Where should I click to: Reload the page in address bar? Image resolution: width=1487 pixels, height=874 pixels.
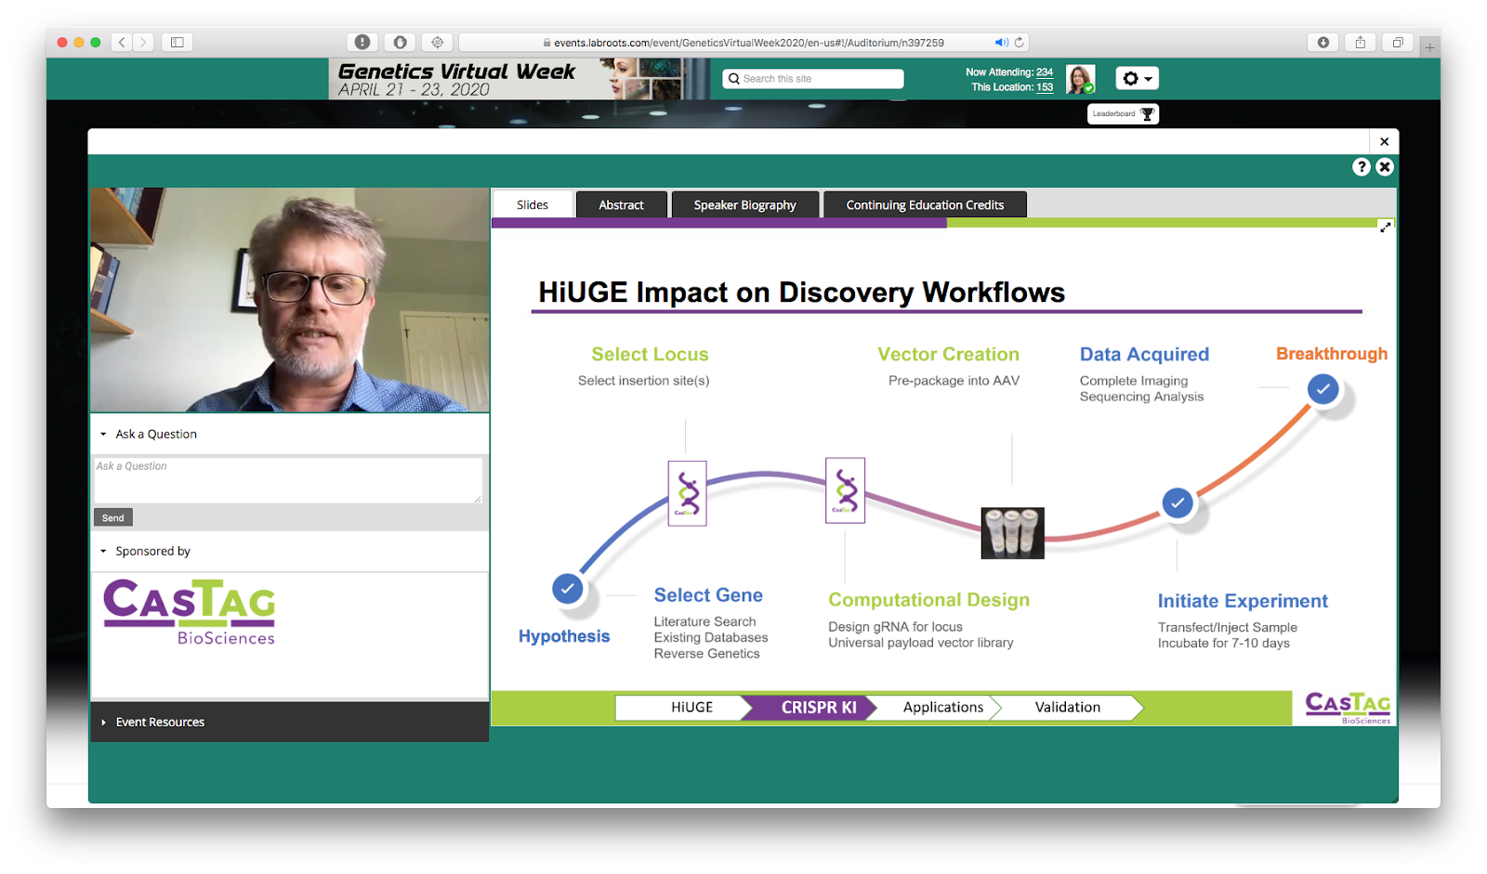(x=1020, y=43)
